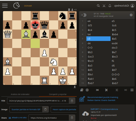Jump to the first move

pos(97,90)
